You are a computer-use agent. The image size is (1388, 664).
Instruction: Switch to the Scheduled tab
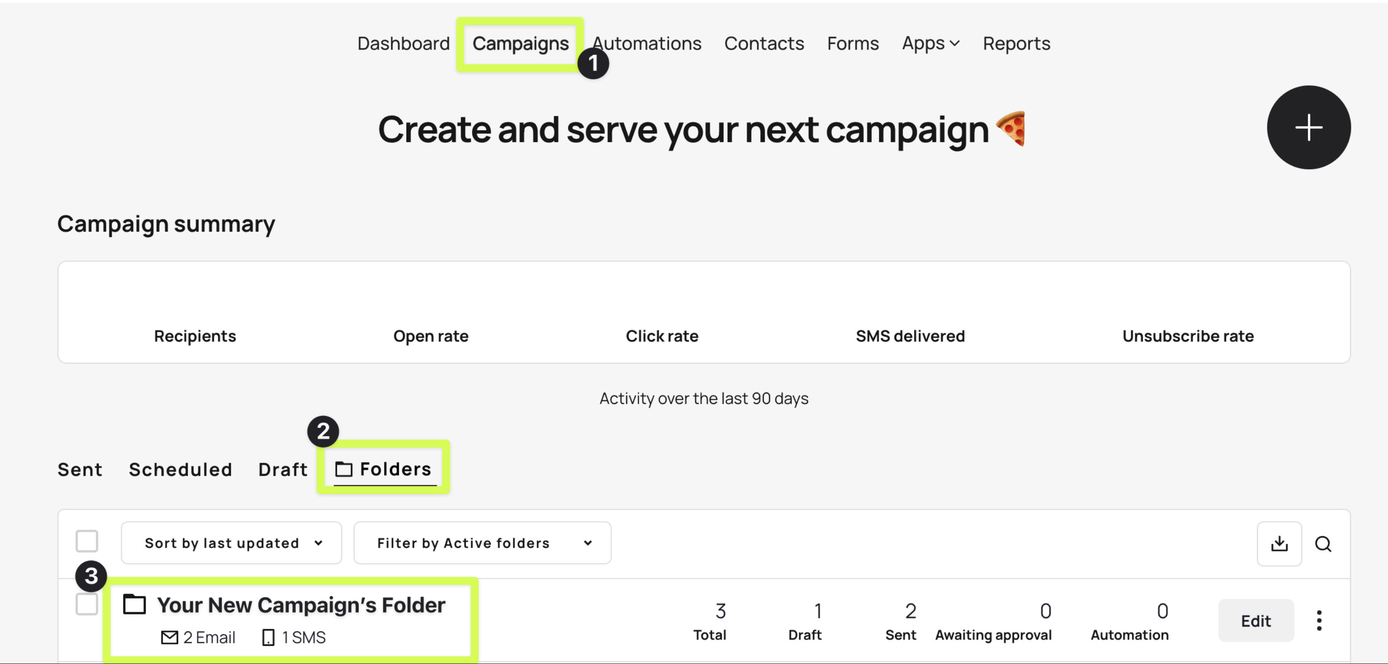[180, 469]
